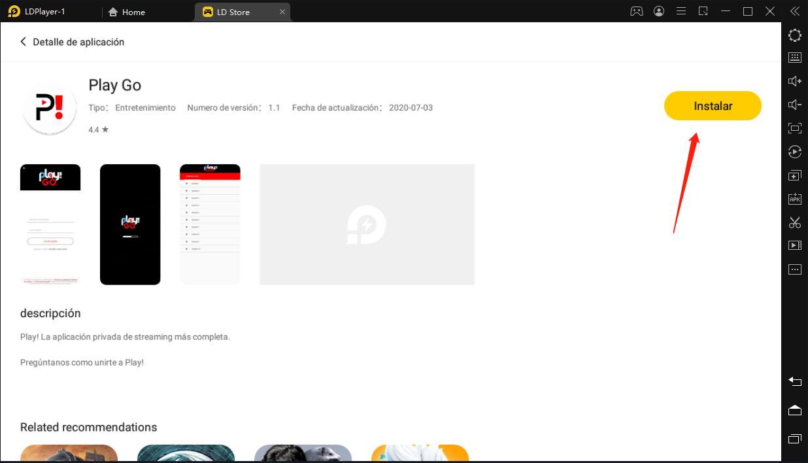The width and height of the screenshot is (808, 463).
Task: Minimize the LDPlayer window
Action: click(x=726, y=11)
